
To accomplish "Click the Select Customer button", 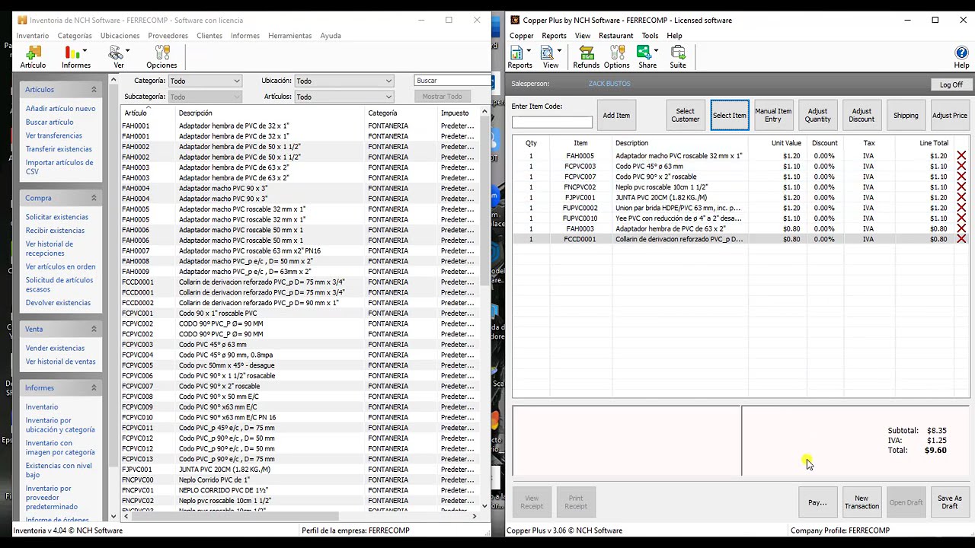I will pos(685,116).
